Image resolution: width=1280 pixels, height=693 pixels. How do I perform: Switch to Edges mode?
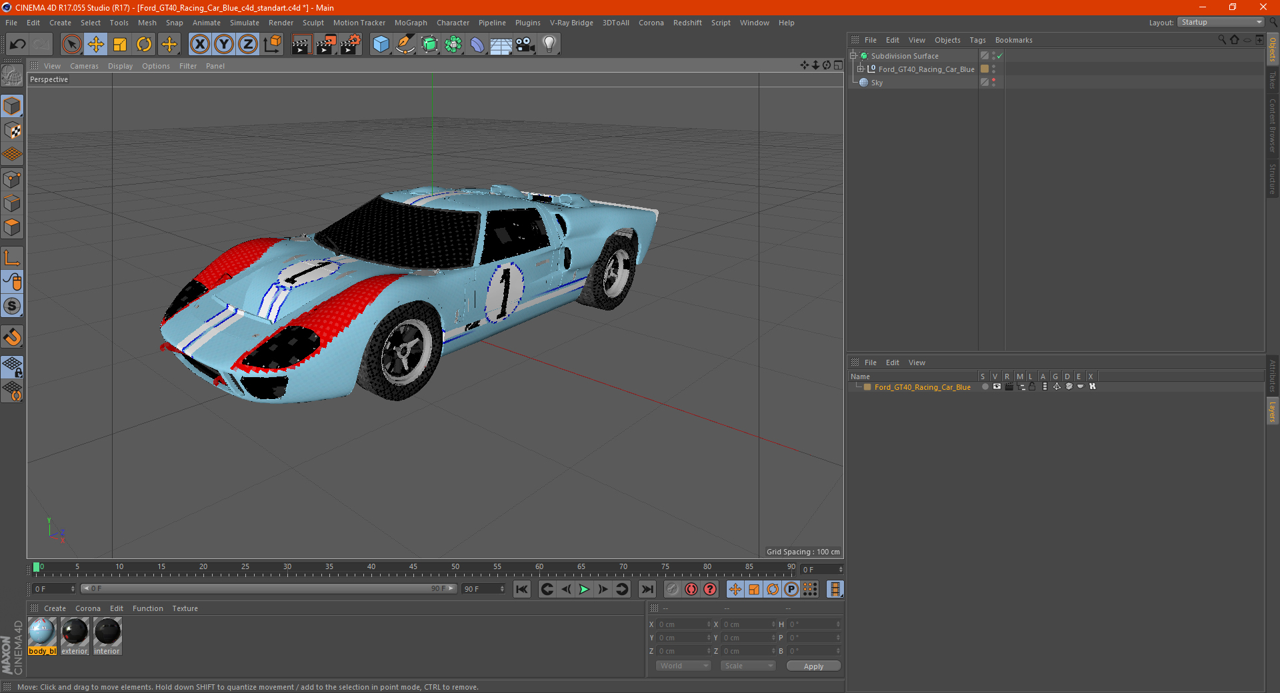(12, 203)
